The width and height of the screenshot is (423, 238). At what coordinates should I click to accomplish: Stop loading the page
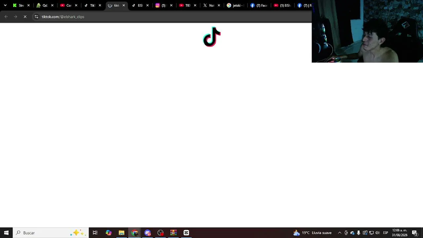(x=25, y=17)
